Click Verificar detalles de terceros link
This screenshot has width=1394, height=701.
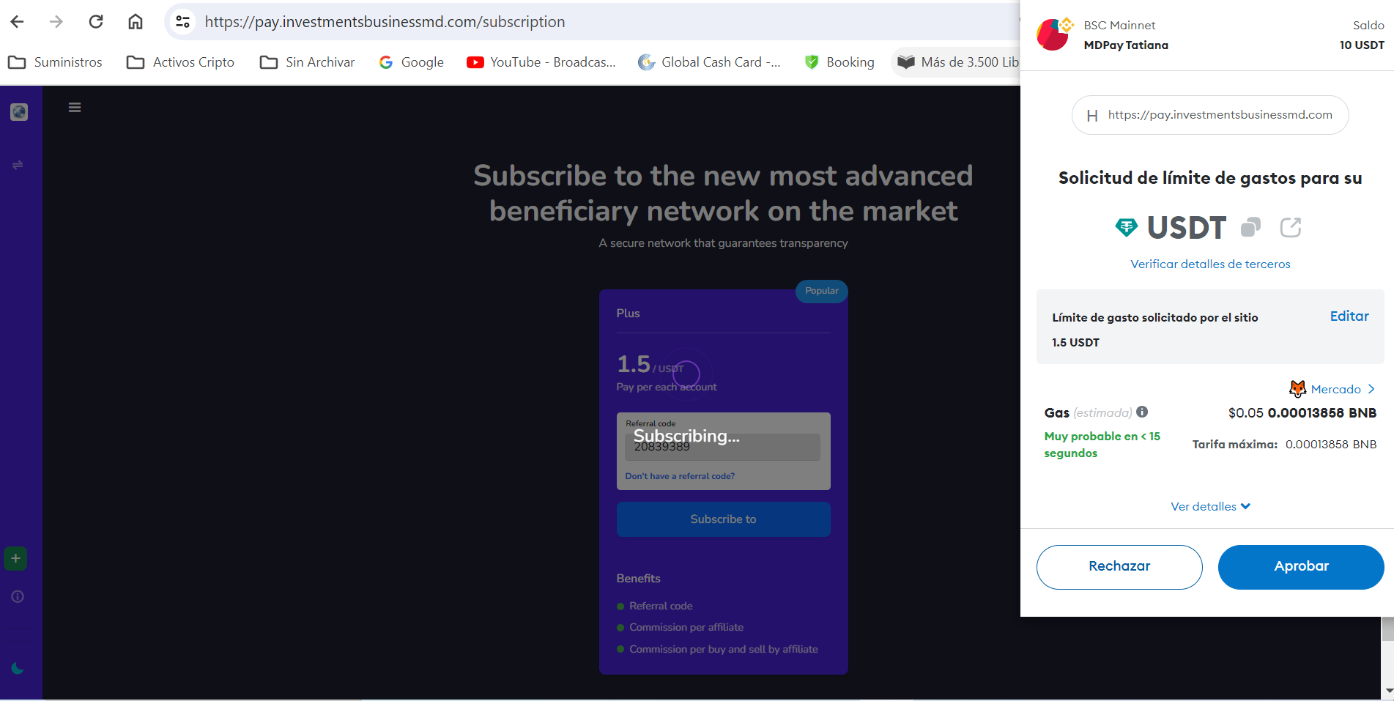[1210, 264]
